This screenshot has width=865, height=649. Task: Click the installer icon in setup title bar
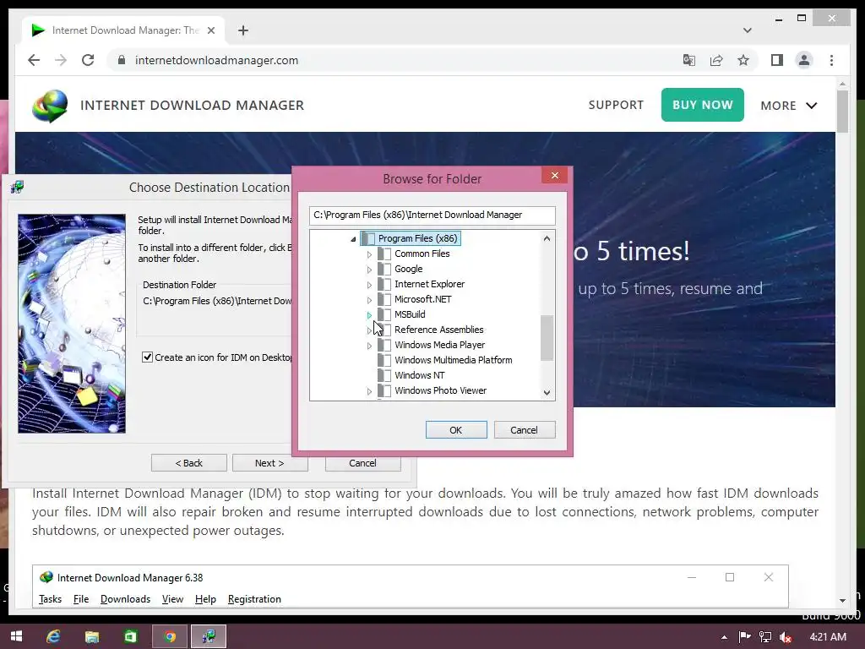(17, 188)
